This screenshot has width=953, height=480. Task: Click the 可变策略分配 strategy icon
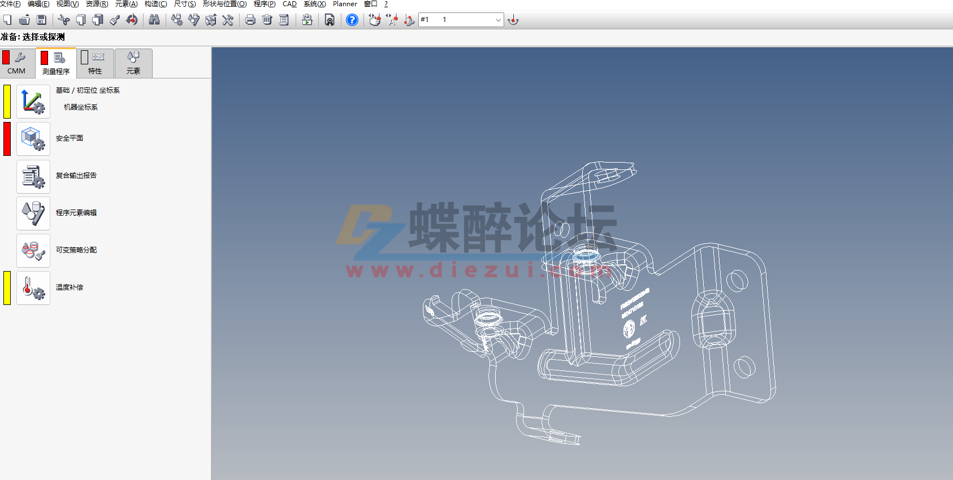(33, 251)
